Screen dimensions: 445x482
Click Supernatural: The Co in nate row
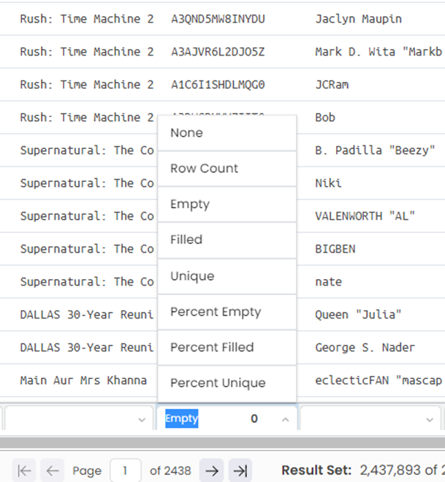(x=87, y=282)
